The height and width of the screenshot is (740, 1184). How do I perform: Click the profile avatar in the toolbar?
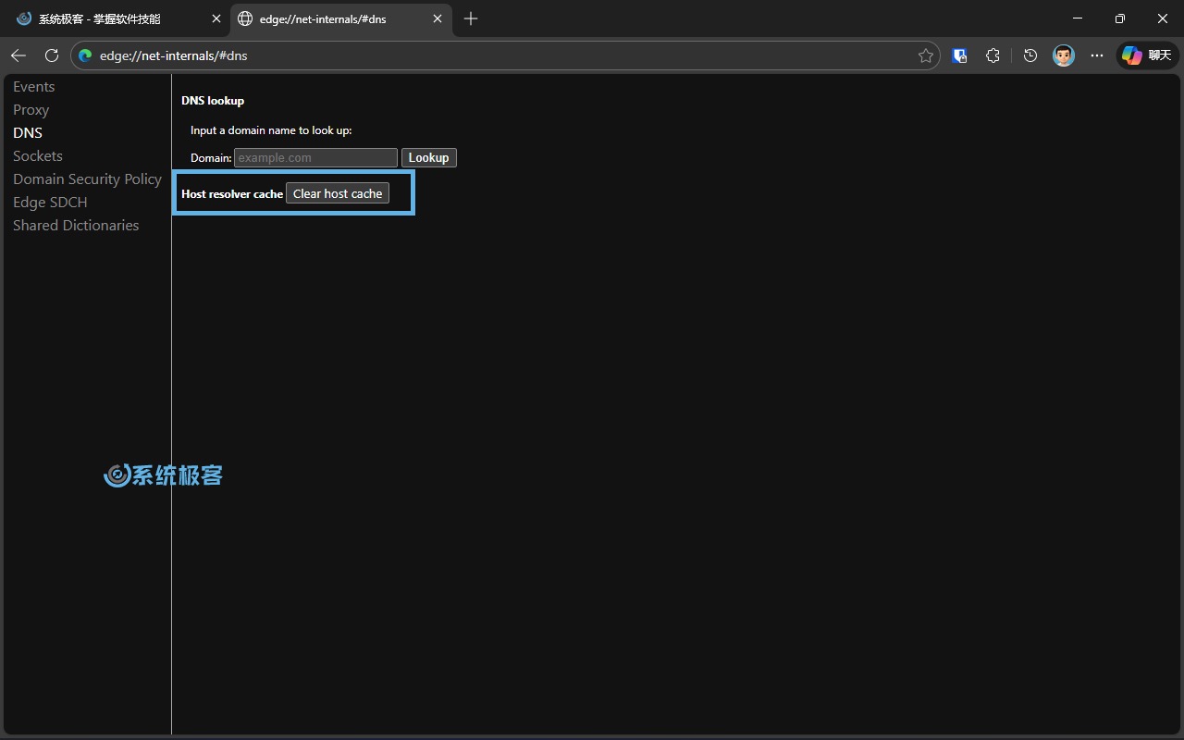[x=1063, y=55]
